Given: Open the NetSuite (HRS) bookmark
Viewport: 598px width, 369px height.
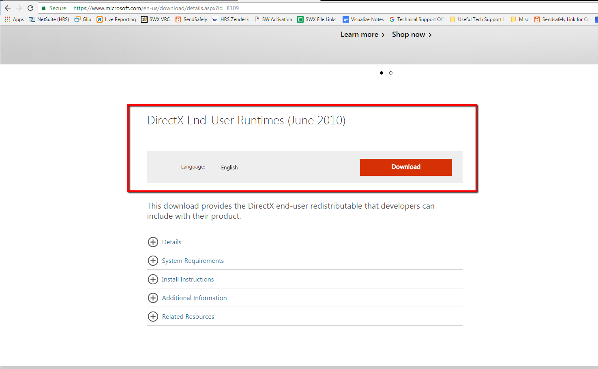Looking at the screenshot, I should (49, 19).
